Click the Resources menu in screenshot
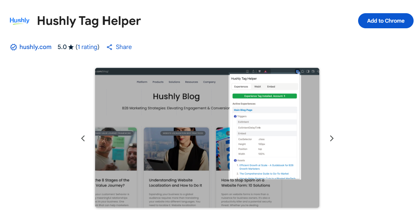Image resolution: width=420 pixels, height=210 pixels. point(192,82)
